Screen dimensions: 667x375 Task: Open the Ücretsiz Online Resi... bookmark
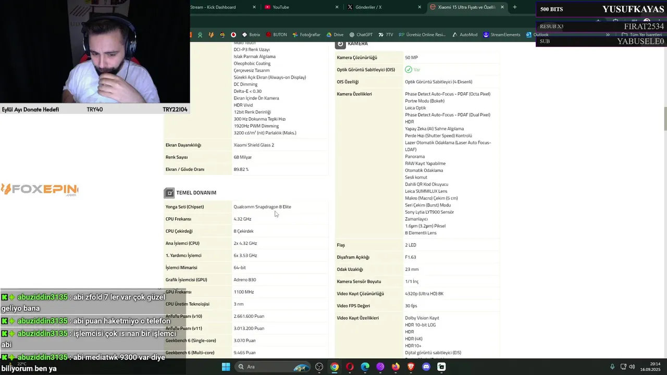(x=422, y=35)
